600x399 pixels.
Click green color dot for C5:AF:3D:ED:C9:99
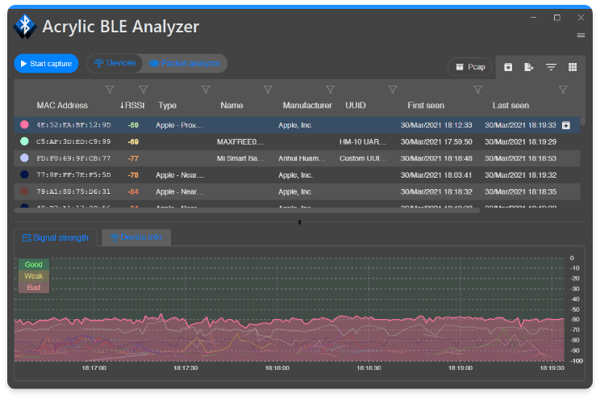(24, 141)
